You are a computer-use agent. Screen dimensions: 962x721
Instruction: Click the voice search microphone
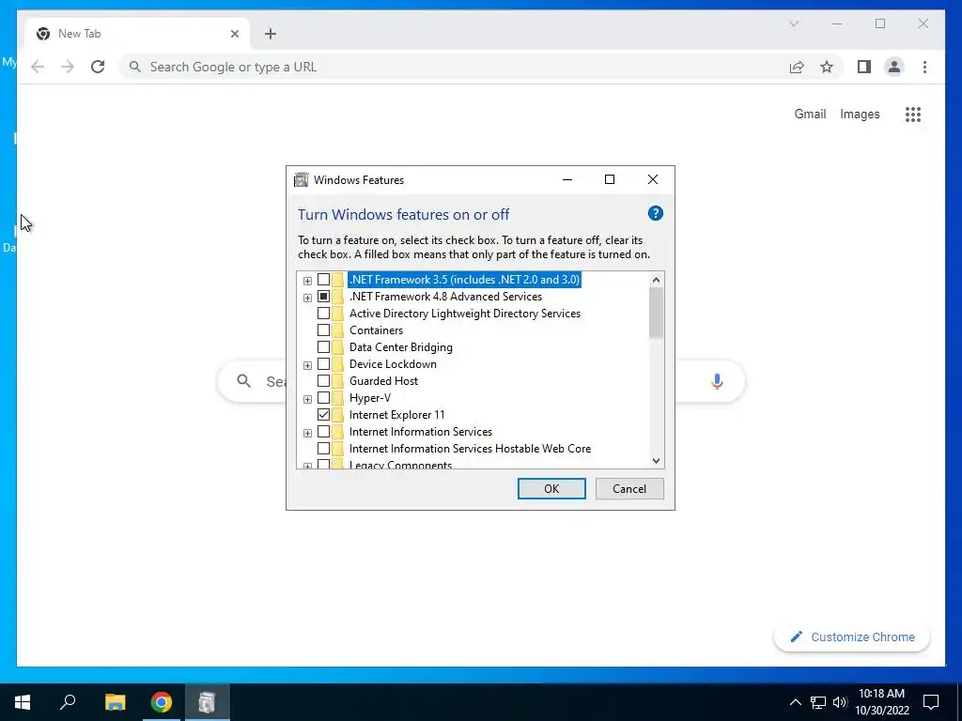click(x=717, y=381)
